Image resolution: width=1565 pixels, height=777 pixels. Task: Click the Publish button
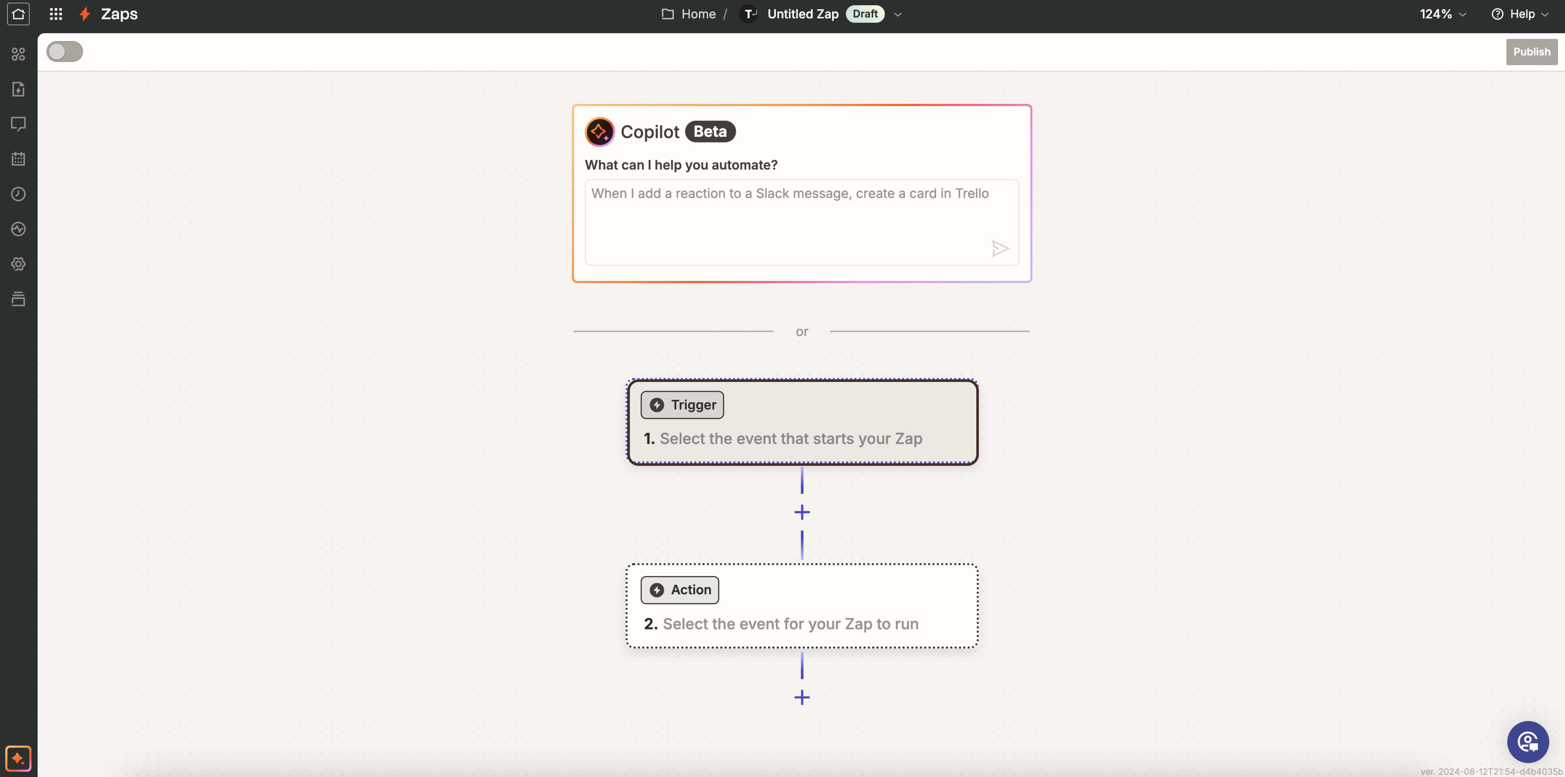coord(1531,52)
